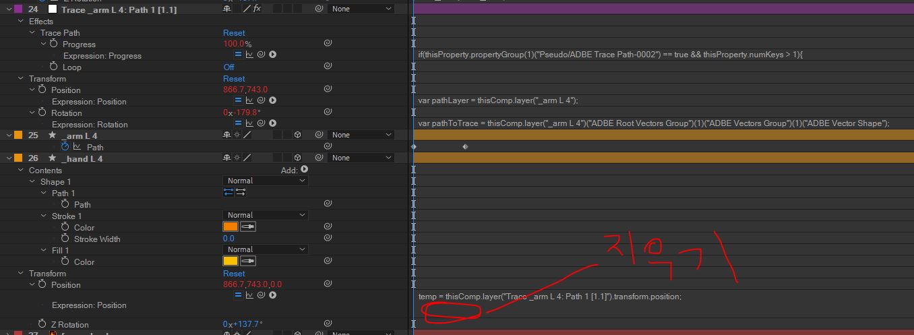The height and width of the screenshot is (335, 914).
Task: Click Reset for the Trace Path effect
Action: 234,32
